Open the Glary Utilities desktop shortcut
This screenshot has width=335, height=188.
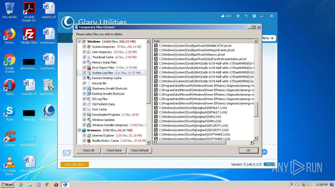click(x=49, y=113)
